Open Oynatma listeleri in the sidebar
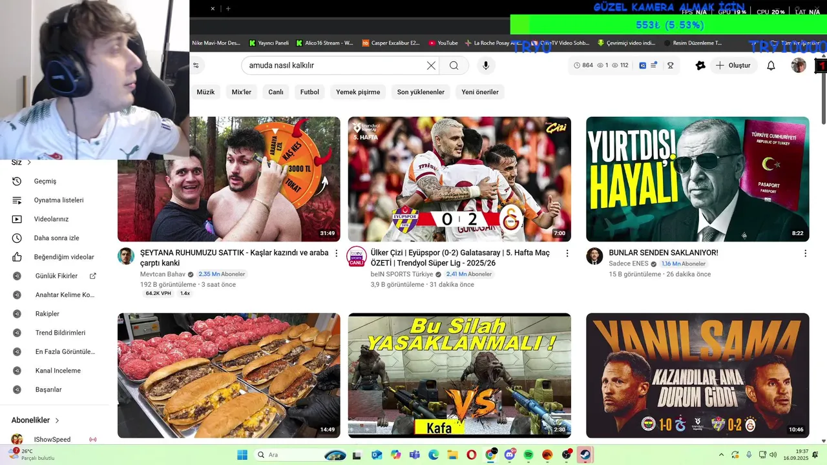 tap(58, 200)
